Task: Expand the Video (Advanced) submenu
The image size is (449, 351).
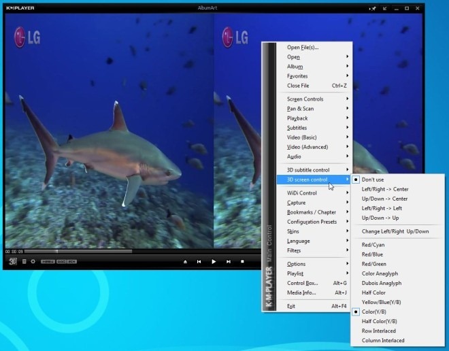Action: click(314, 147)
